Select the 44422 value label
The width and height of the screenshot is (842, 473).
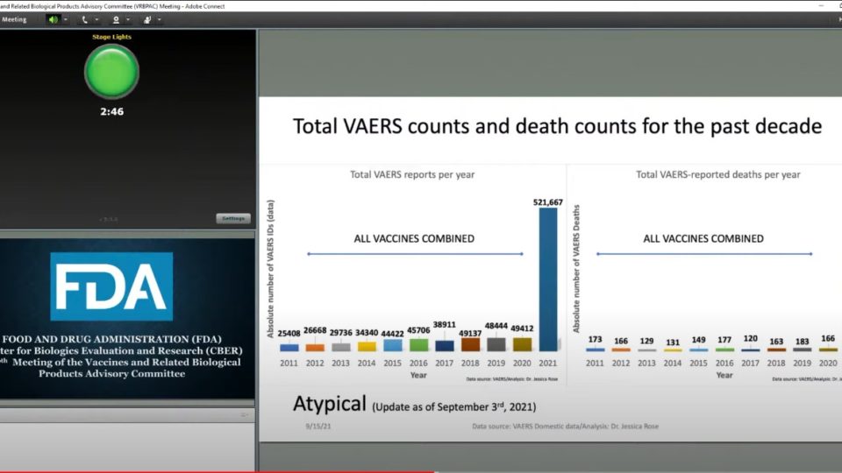(x=393, y=334)
